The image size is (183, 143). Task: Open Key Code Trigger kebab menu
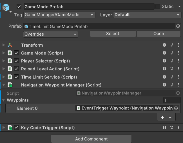tap(178, 127)
